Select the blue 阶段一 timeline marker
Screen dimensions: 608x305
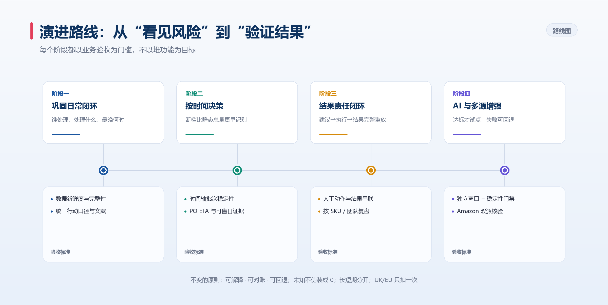(103, 170)
